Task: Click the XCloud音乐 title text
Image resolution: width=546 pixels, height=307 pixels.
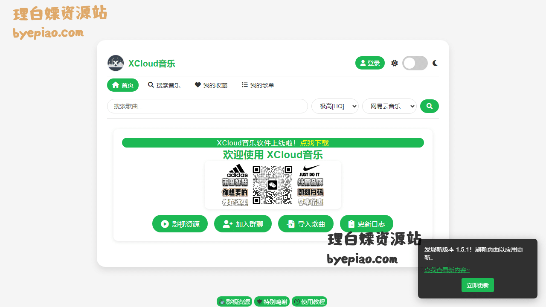Action: [152, 64]
